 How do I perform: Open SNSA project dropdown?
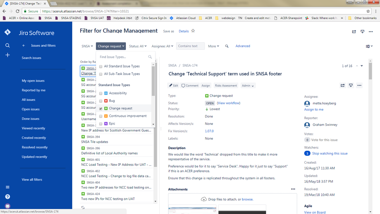point(87,46)
